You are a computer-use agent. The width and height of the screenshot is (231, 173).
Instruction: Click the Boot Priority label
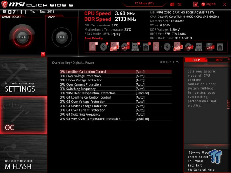coord(94,38)
